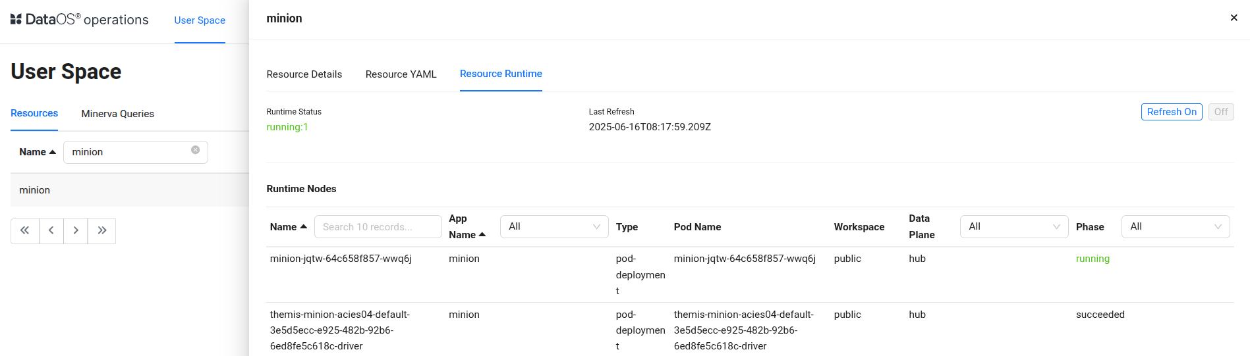Open the Resource Details tab

tap(304, 74)
